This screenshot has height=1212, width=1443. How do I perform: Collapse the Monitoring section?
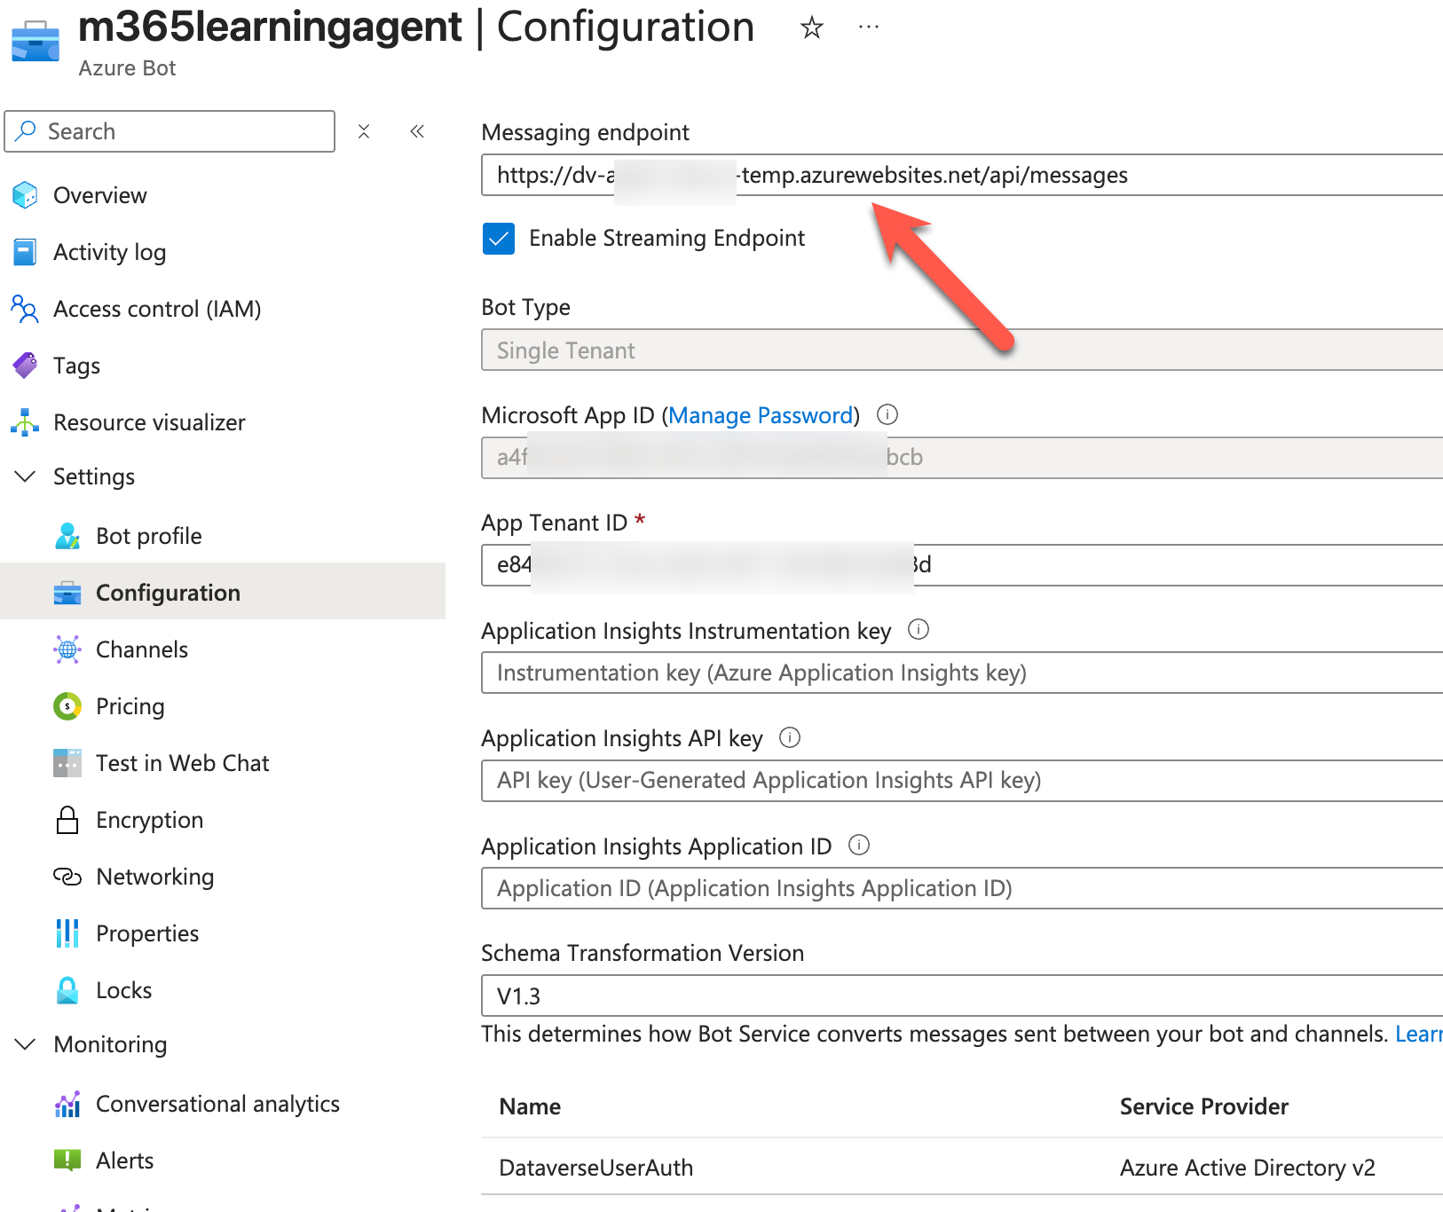pyautogui.click(x=26, y=1044)
